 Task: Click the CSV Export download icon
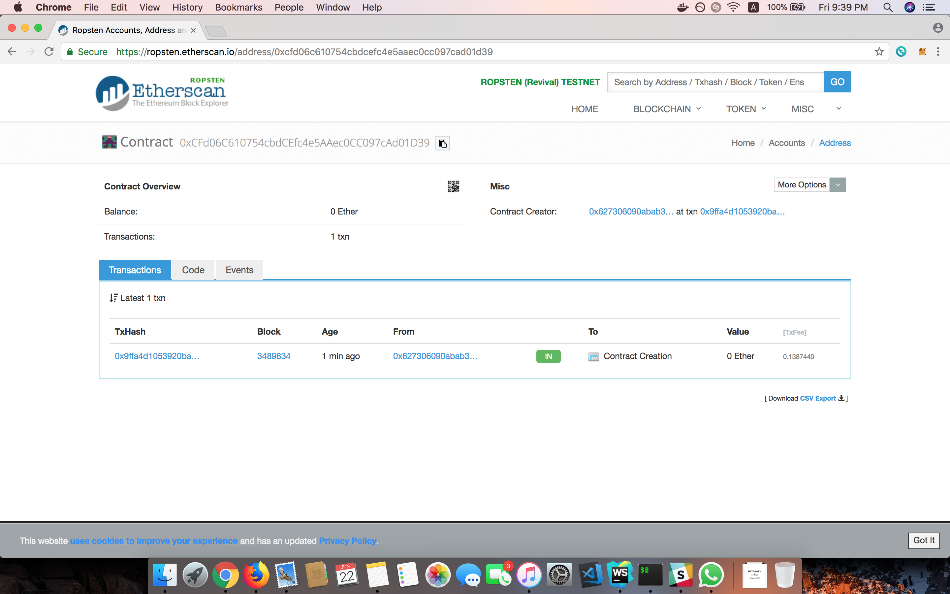pos(841,398)
